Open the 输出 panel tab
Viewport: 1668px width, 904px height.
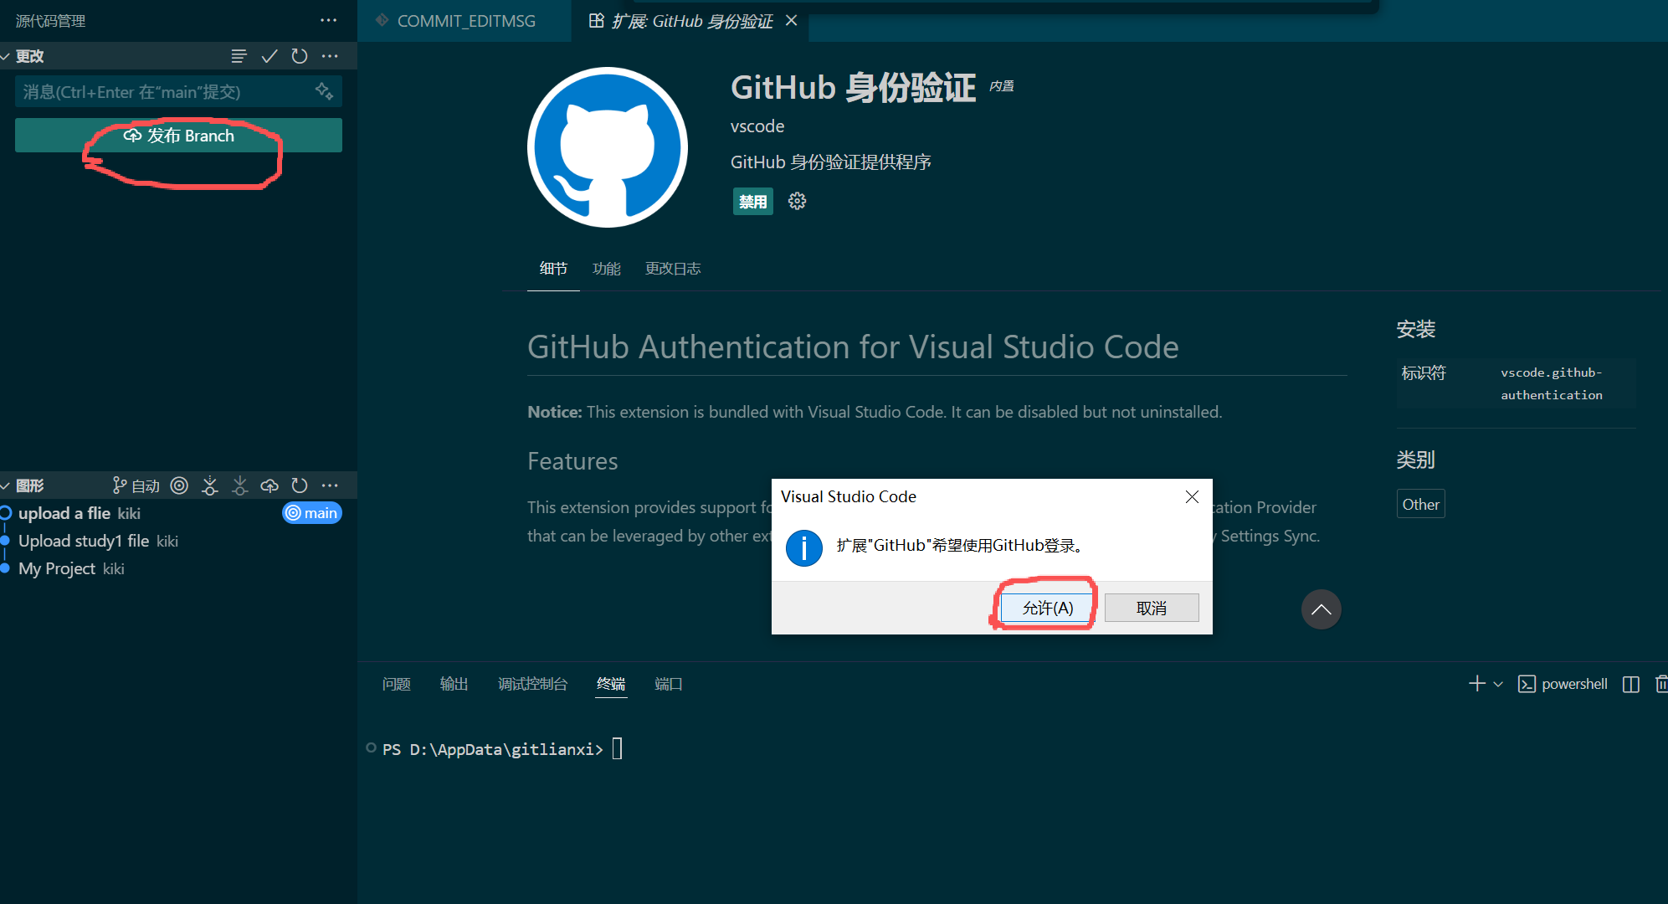click(x=454, y=684)
